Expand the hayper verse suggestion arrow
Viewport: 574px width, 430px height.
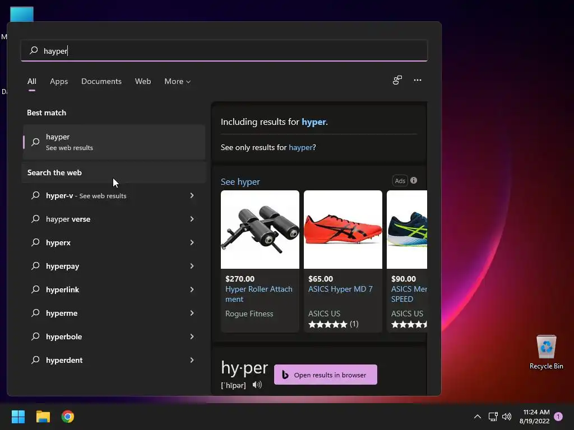192,219
